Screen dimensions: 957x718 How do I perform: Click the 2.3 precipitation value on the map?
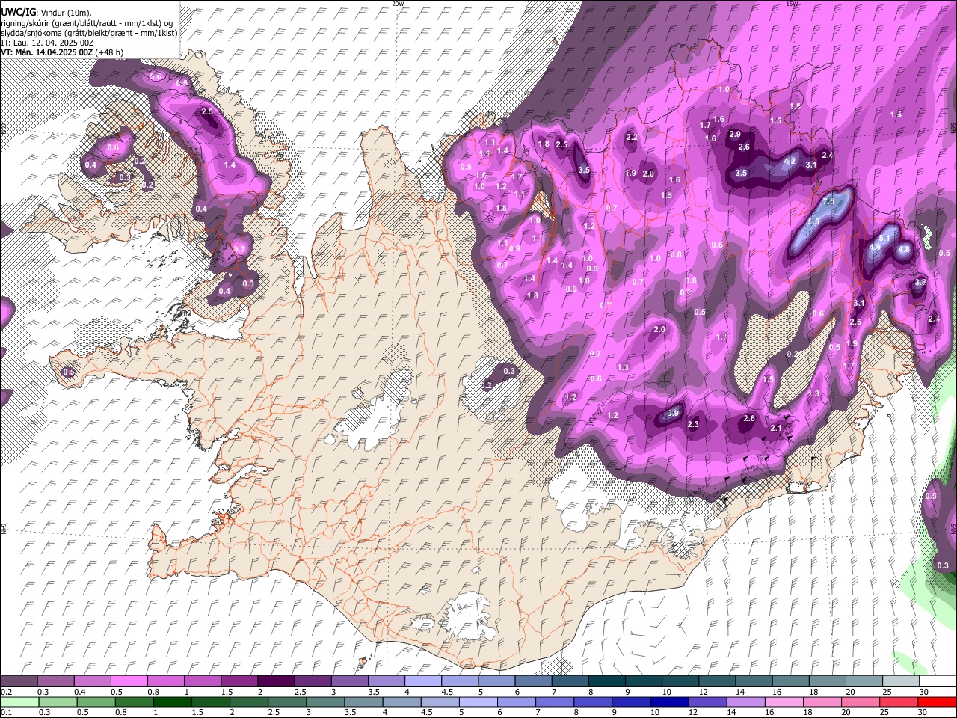tap(693, 425)
